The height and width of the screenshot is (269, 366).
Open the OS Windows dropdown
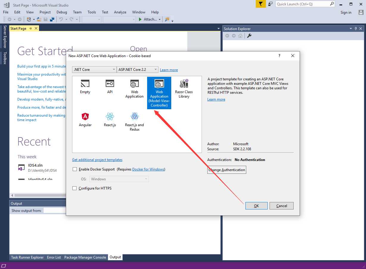coord(119,179)
